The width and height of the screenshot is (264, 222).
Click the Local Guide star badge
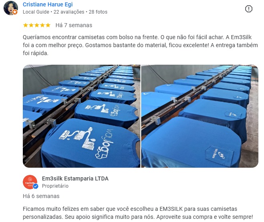coord(15,12)
